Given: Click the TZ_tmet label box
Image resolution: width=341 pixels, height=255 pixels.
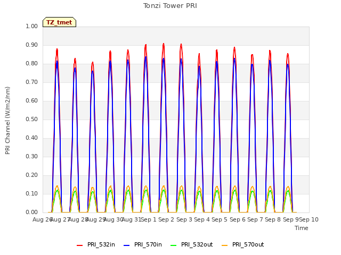Looking at the screenshot, I should click(x=59, y=22).
